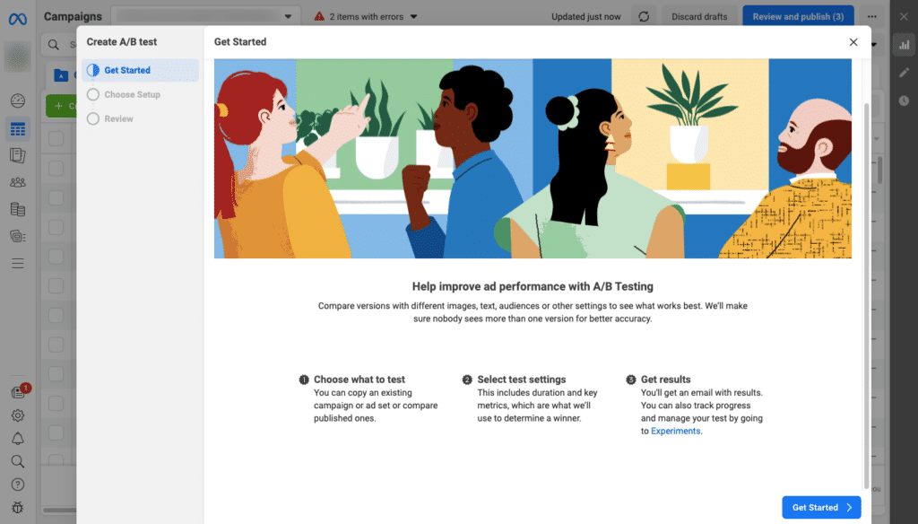The width and height of the screenshot is (918, 524).
Task: Click 'Help improve ad performance with A/B Testing' heading
Action: point(533,286)
